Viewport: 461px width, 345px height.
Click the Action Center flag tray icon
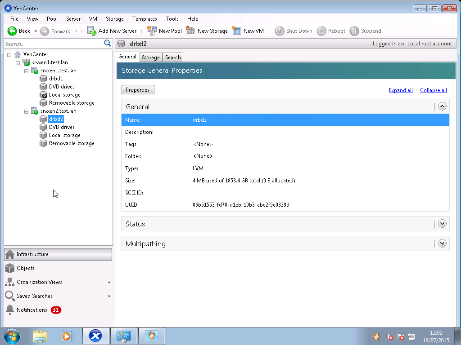coord(400,337)
